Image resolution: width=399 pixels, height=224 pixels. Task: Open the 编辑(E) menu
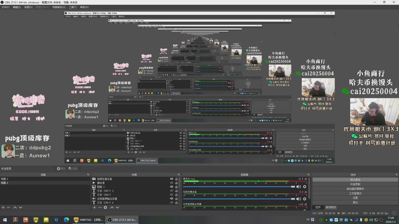click(x=17, y=7)
